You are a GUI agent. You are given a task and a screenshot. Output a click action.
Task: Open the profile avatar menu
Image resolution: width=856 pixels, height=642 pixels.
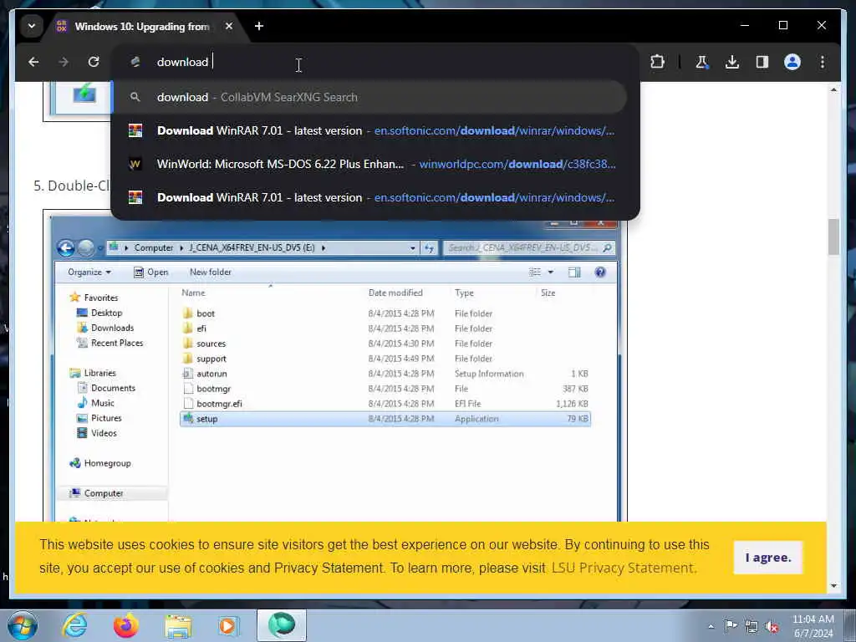click(792, 62)
